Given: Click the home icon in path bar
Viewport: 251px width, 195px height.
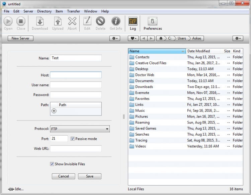Looking at the screenshot, I should click(x=161, y=38).
